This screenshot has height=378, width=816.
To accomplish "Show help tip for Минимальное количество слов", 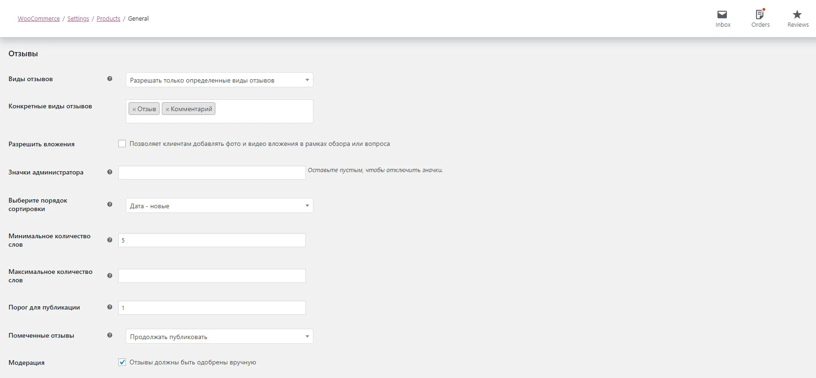I will click(x=110, y=240).
